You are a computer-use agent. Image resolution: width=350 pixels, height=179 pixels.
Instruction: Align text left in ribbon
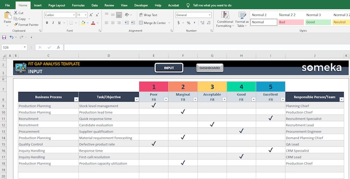click(107, 23)
